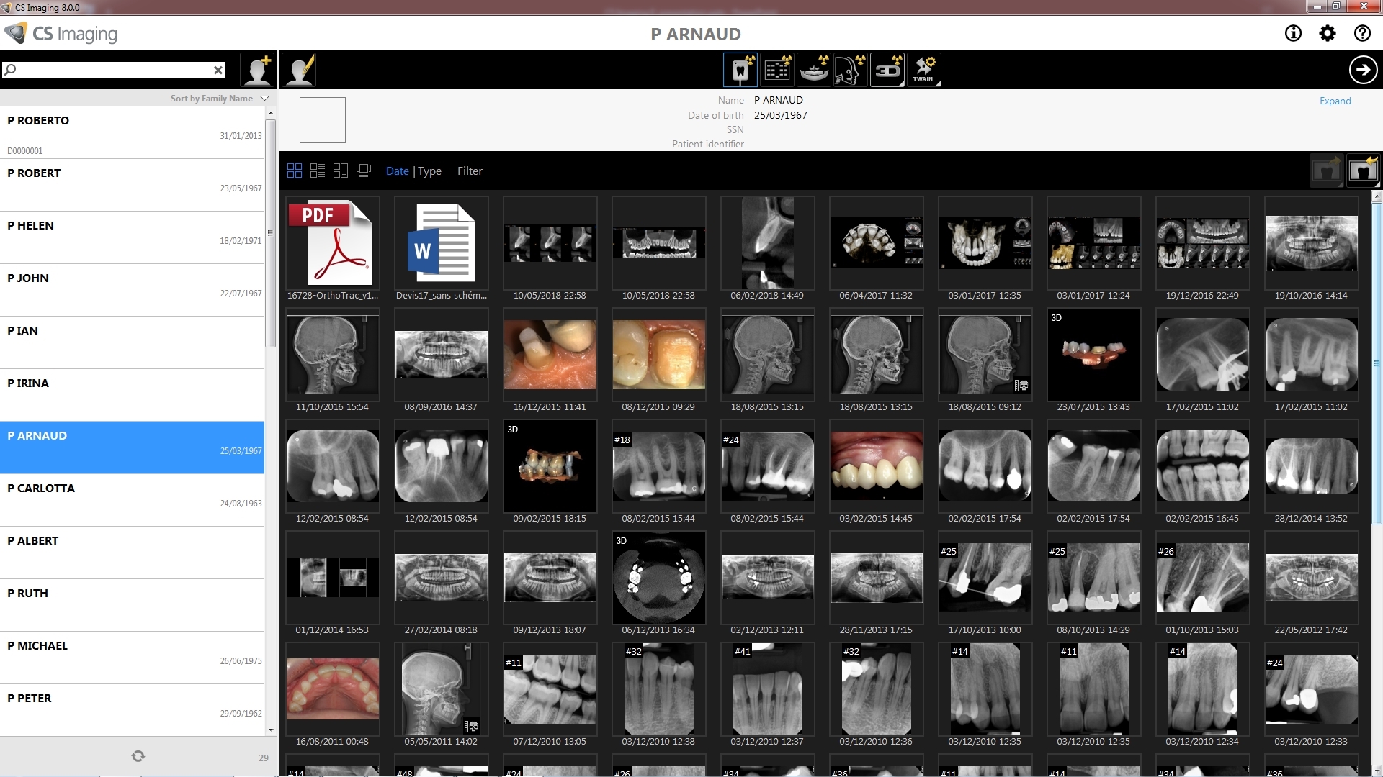Open the panoramic image dated 19/10/2016 14:14

[1311, 243]
